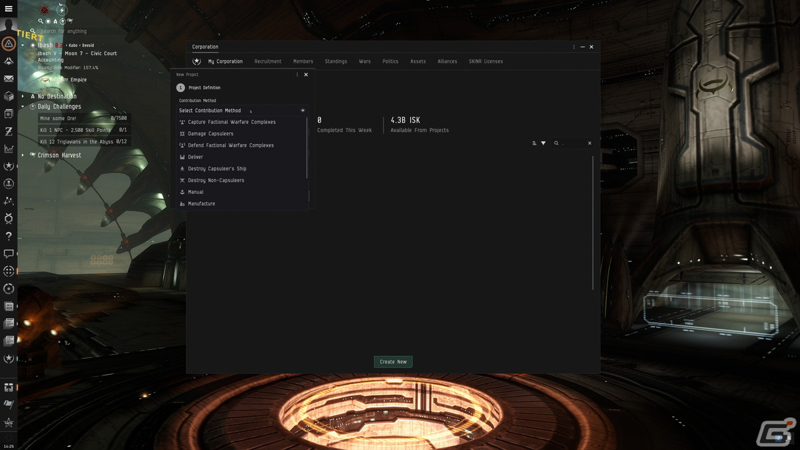Click the sort order icon in projects list
Viewport: 800px width, 450px height.
click(x=535, y=143)
